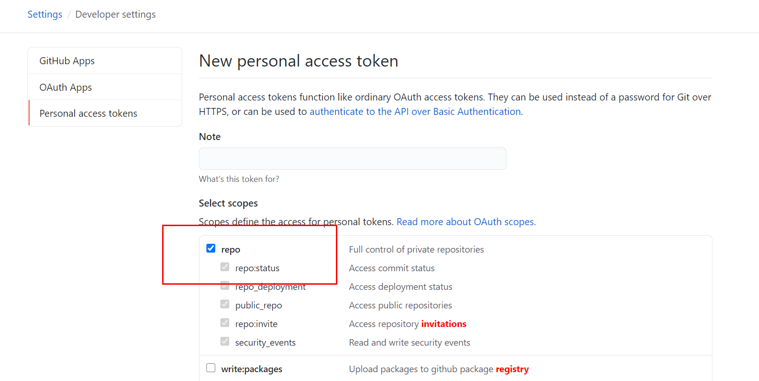Click the write:packages label text
Screen dimensions: 759x381
pyautogui.click(x=252, y=369)
